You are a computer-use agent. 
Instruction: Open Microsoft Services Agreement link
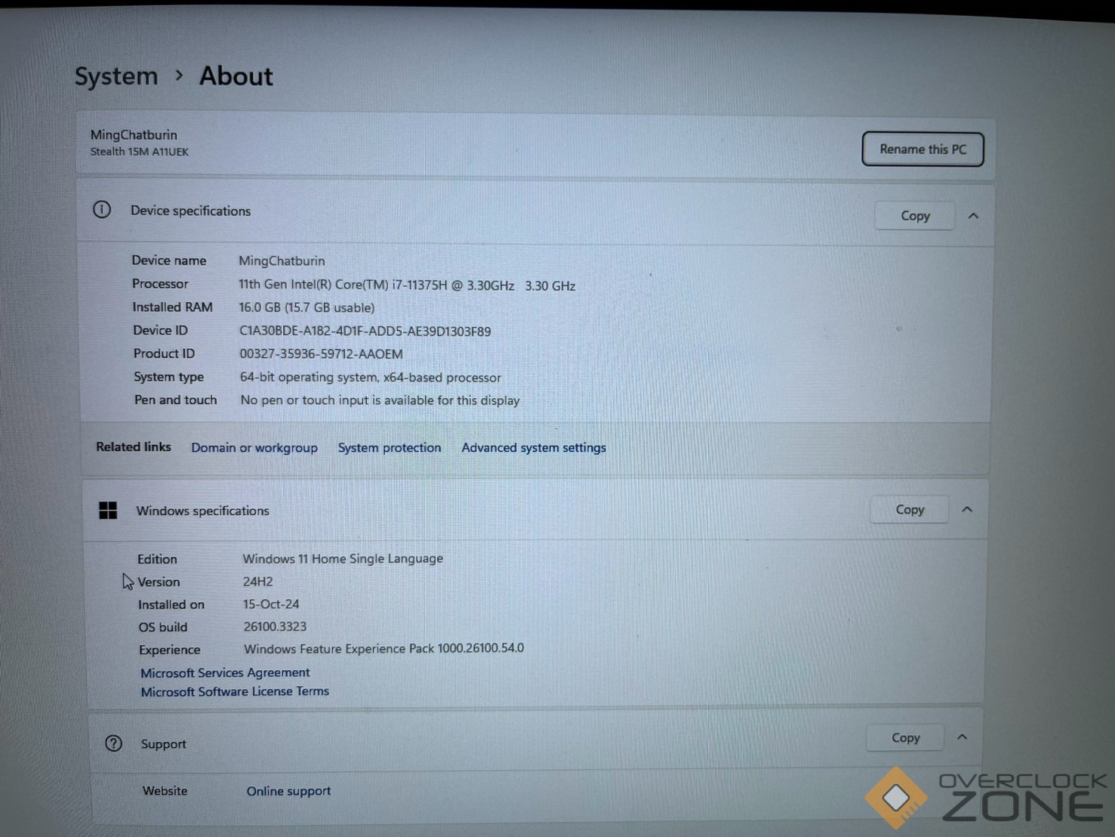[225, 672]
